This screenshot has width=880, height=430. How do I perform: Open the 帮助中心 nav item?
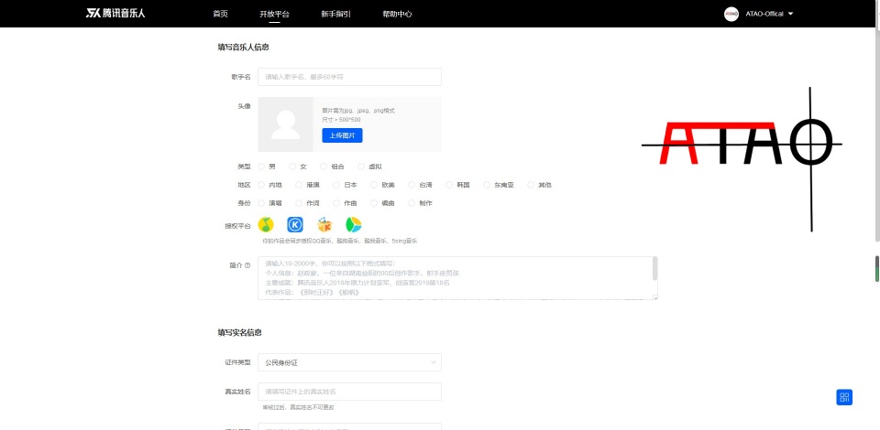pos(397,14)
